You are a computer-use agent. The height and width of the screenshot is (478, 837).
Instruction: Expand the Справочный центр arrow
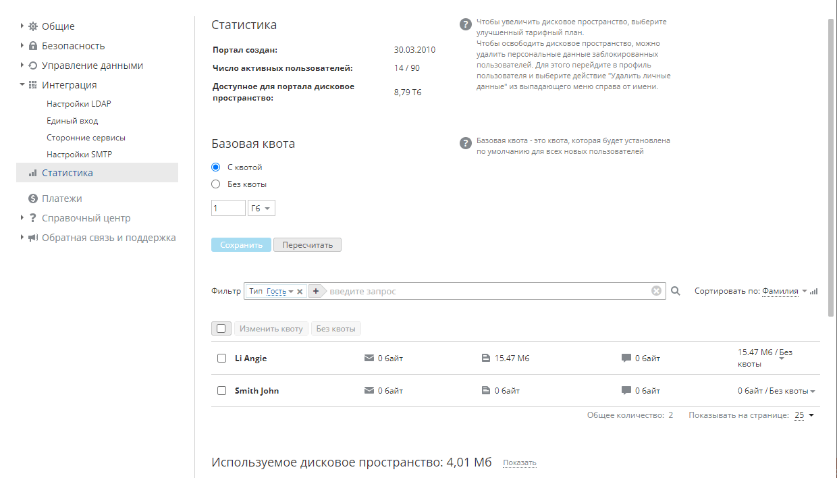(22, 218)
